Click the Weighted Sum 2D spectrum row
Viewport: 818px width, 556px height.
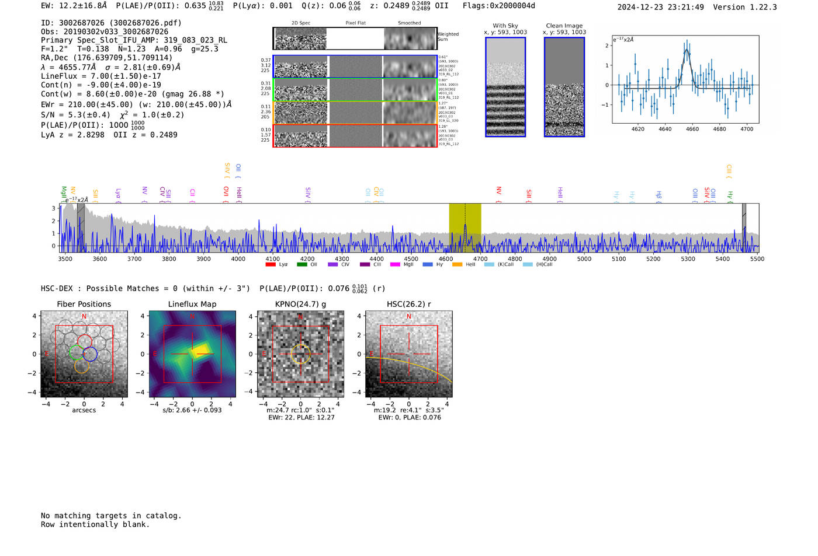pyautogui.click(x=355, y=39)
